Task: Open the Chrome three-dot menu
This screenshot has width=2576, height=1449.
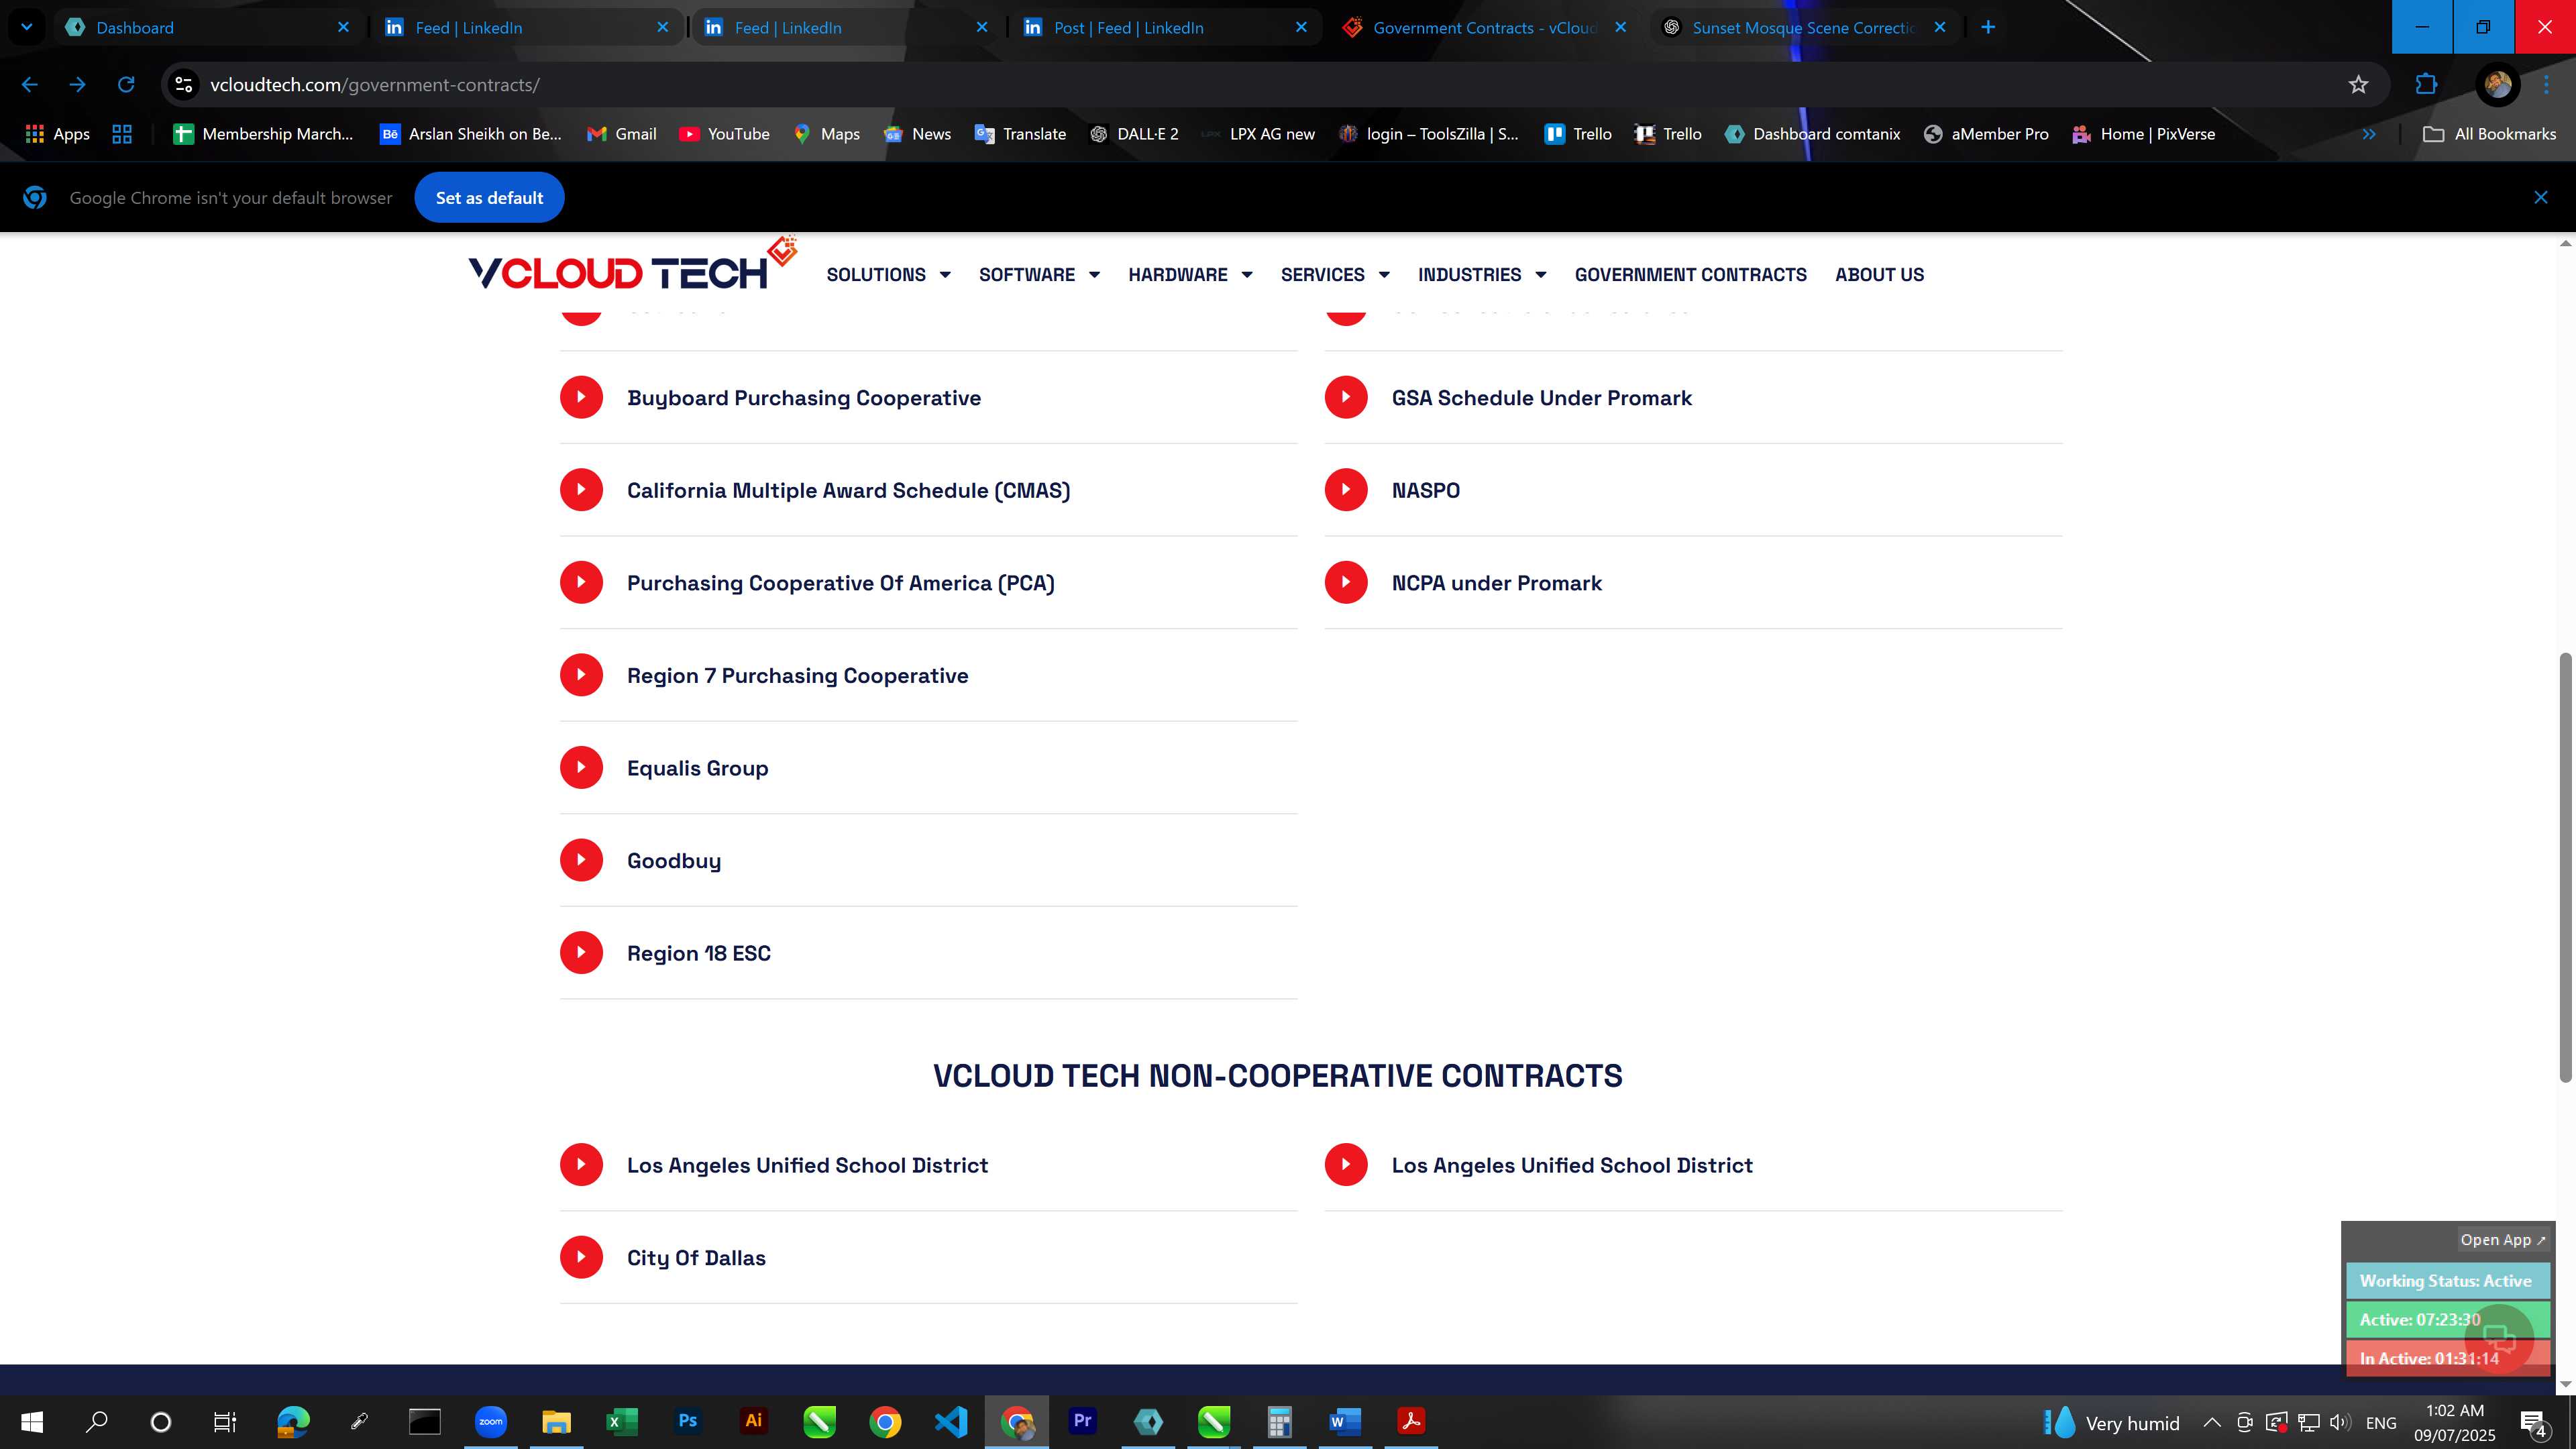Action: pos(2546,85)
